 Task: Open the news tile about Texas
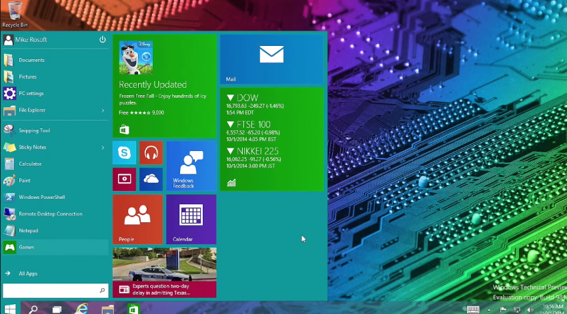tap(164, 272)
